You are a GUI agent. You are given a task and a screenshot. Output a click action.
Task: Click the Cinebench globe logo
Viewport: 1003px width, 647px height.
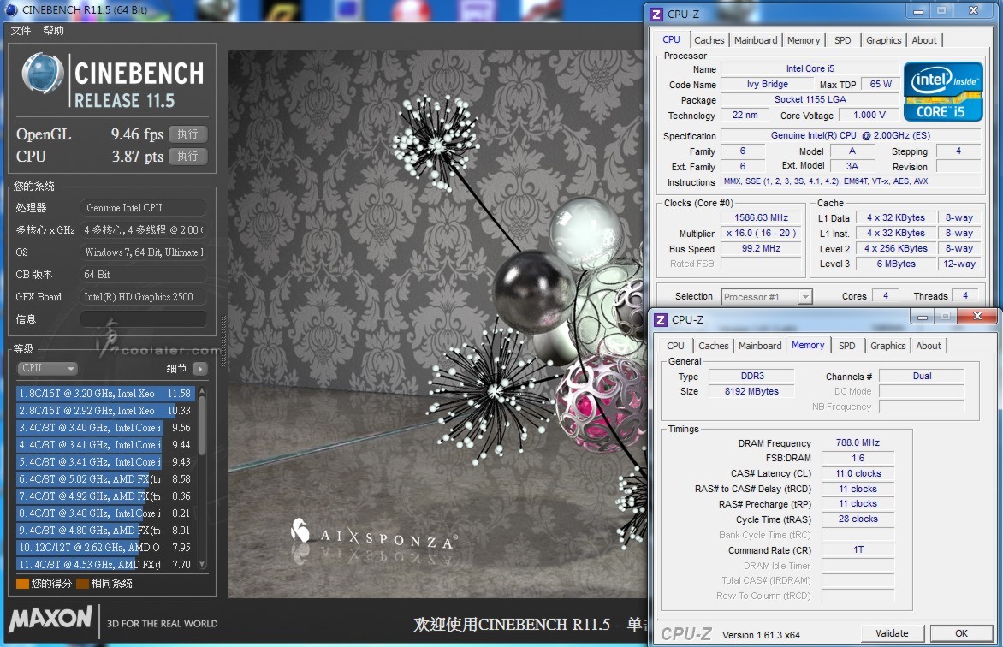point(42,74)
